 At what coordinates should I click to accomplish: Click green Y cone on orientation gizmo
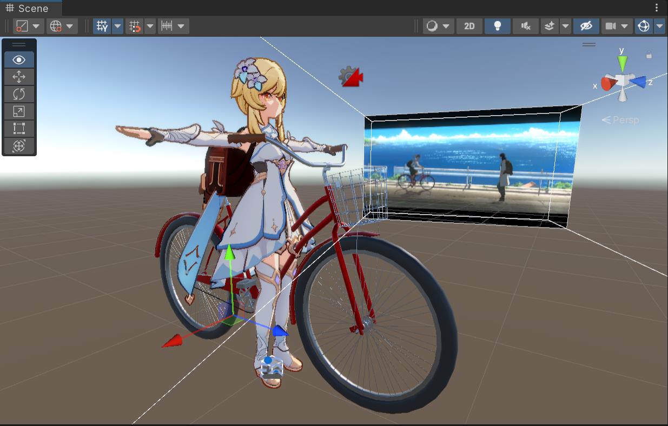click(623, 64)
